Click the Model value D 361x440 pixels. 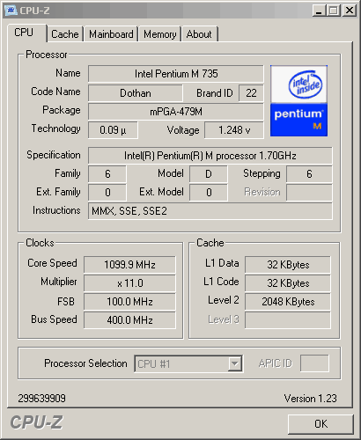click(x=209, y=174)
